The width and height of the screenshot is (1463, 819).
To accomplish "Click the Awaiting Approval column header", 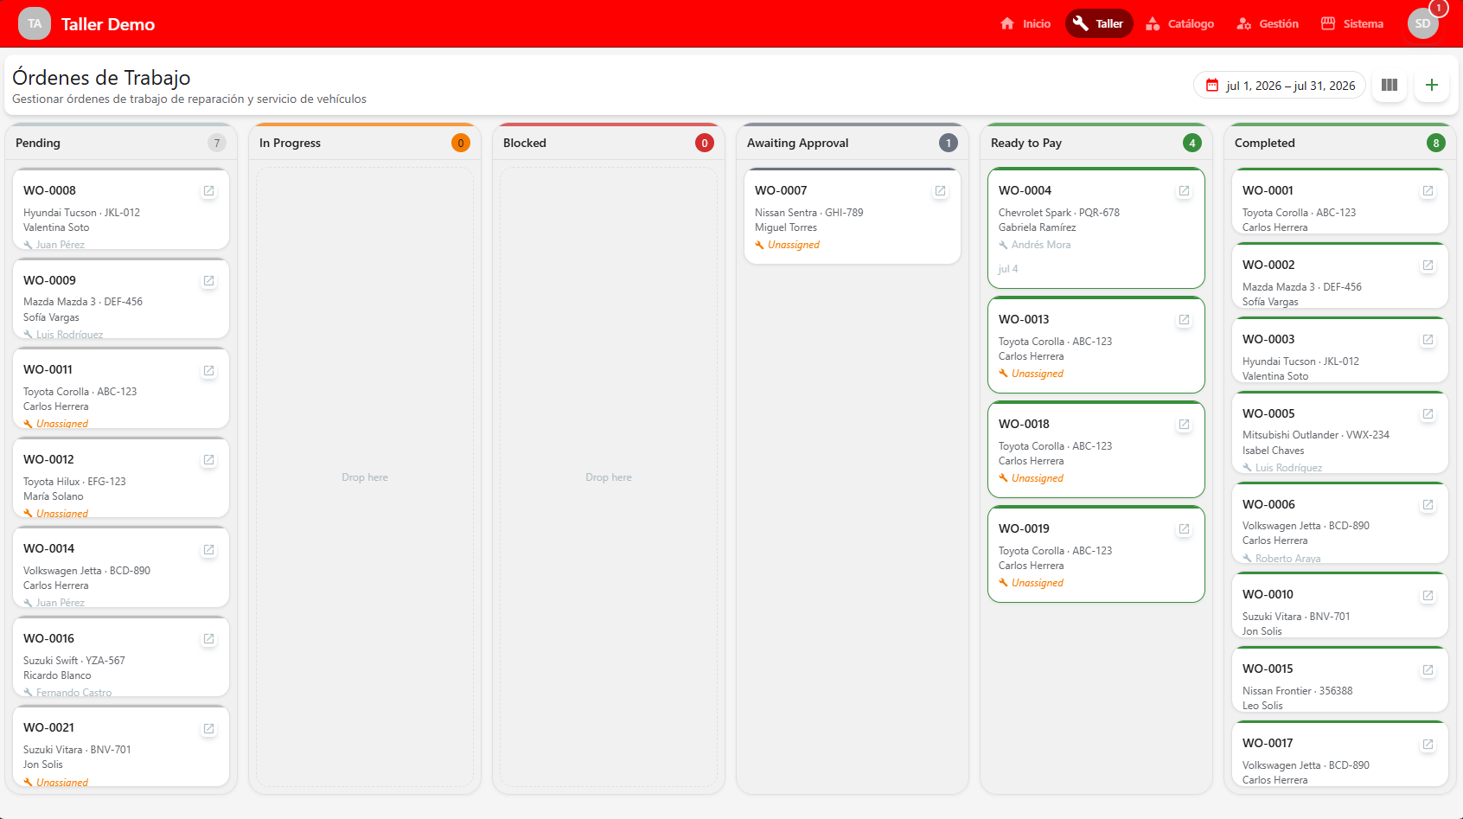I will [853, 143].
